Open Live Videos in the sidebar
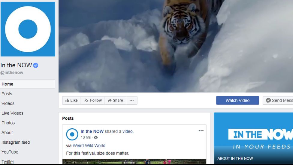This screenshot has height=165, width=293. [x=12, y=113]
